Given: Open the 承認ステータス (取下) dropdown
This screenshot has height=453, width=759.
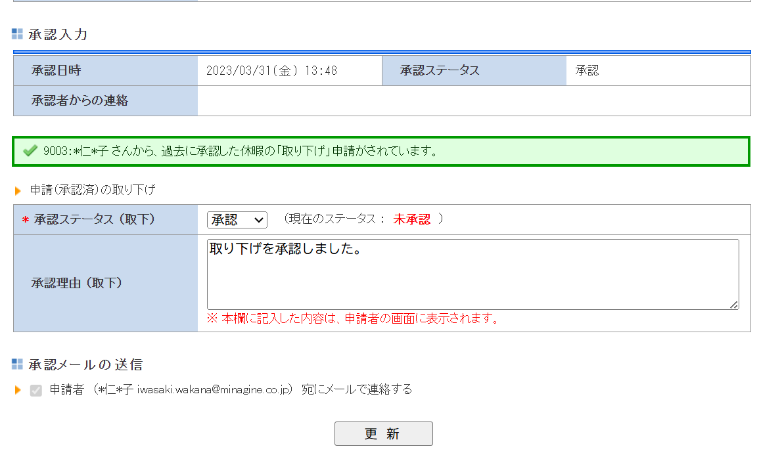Looking at the screenshot, I should point(237,220).
